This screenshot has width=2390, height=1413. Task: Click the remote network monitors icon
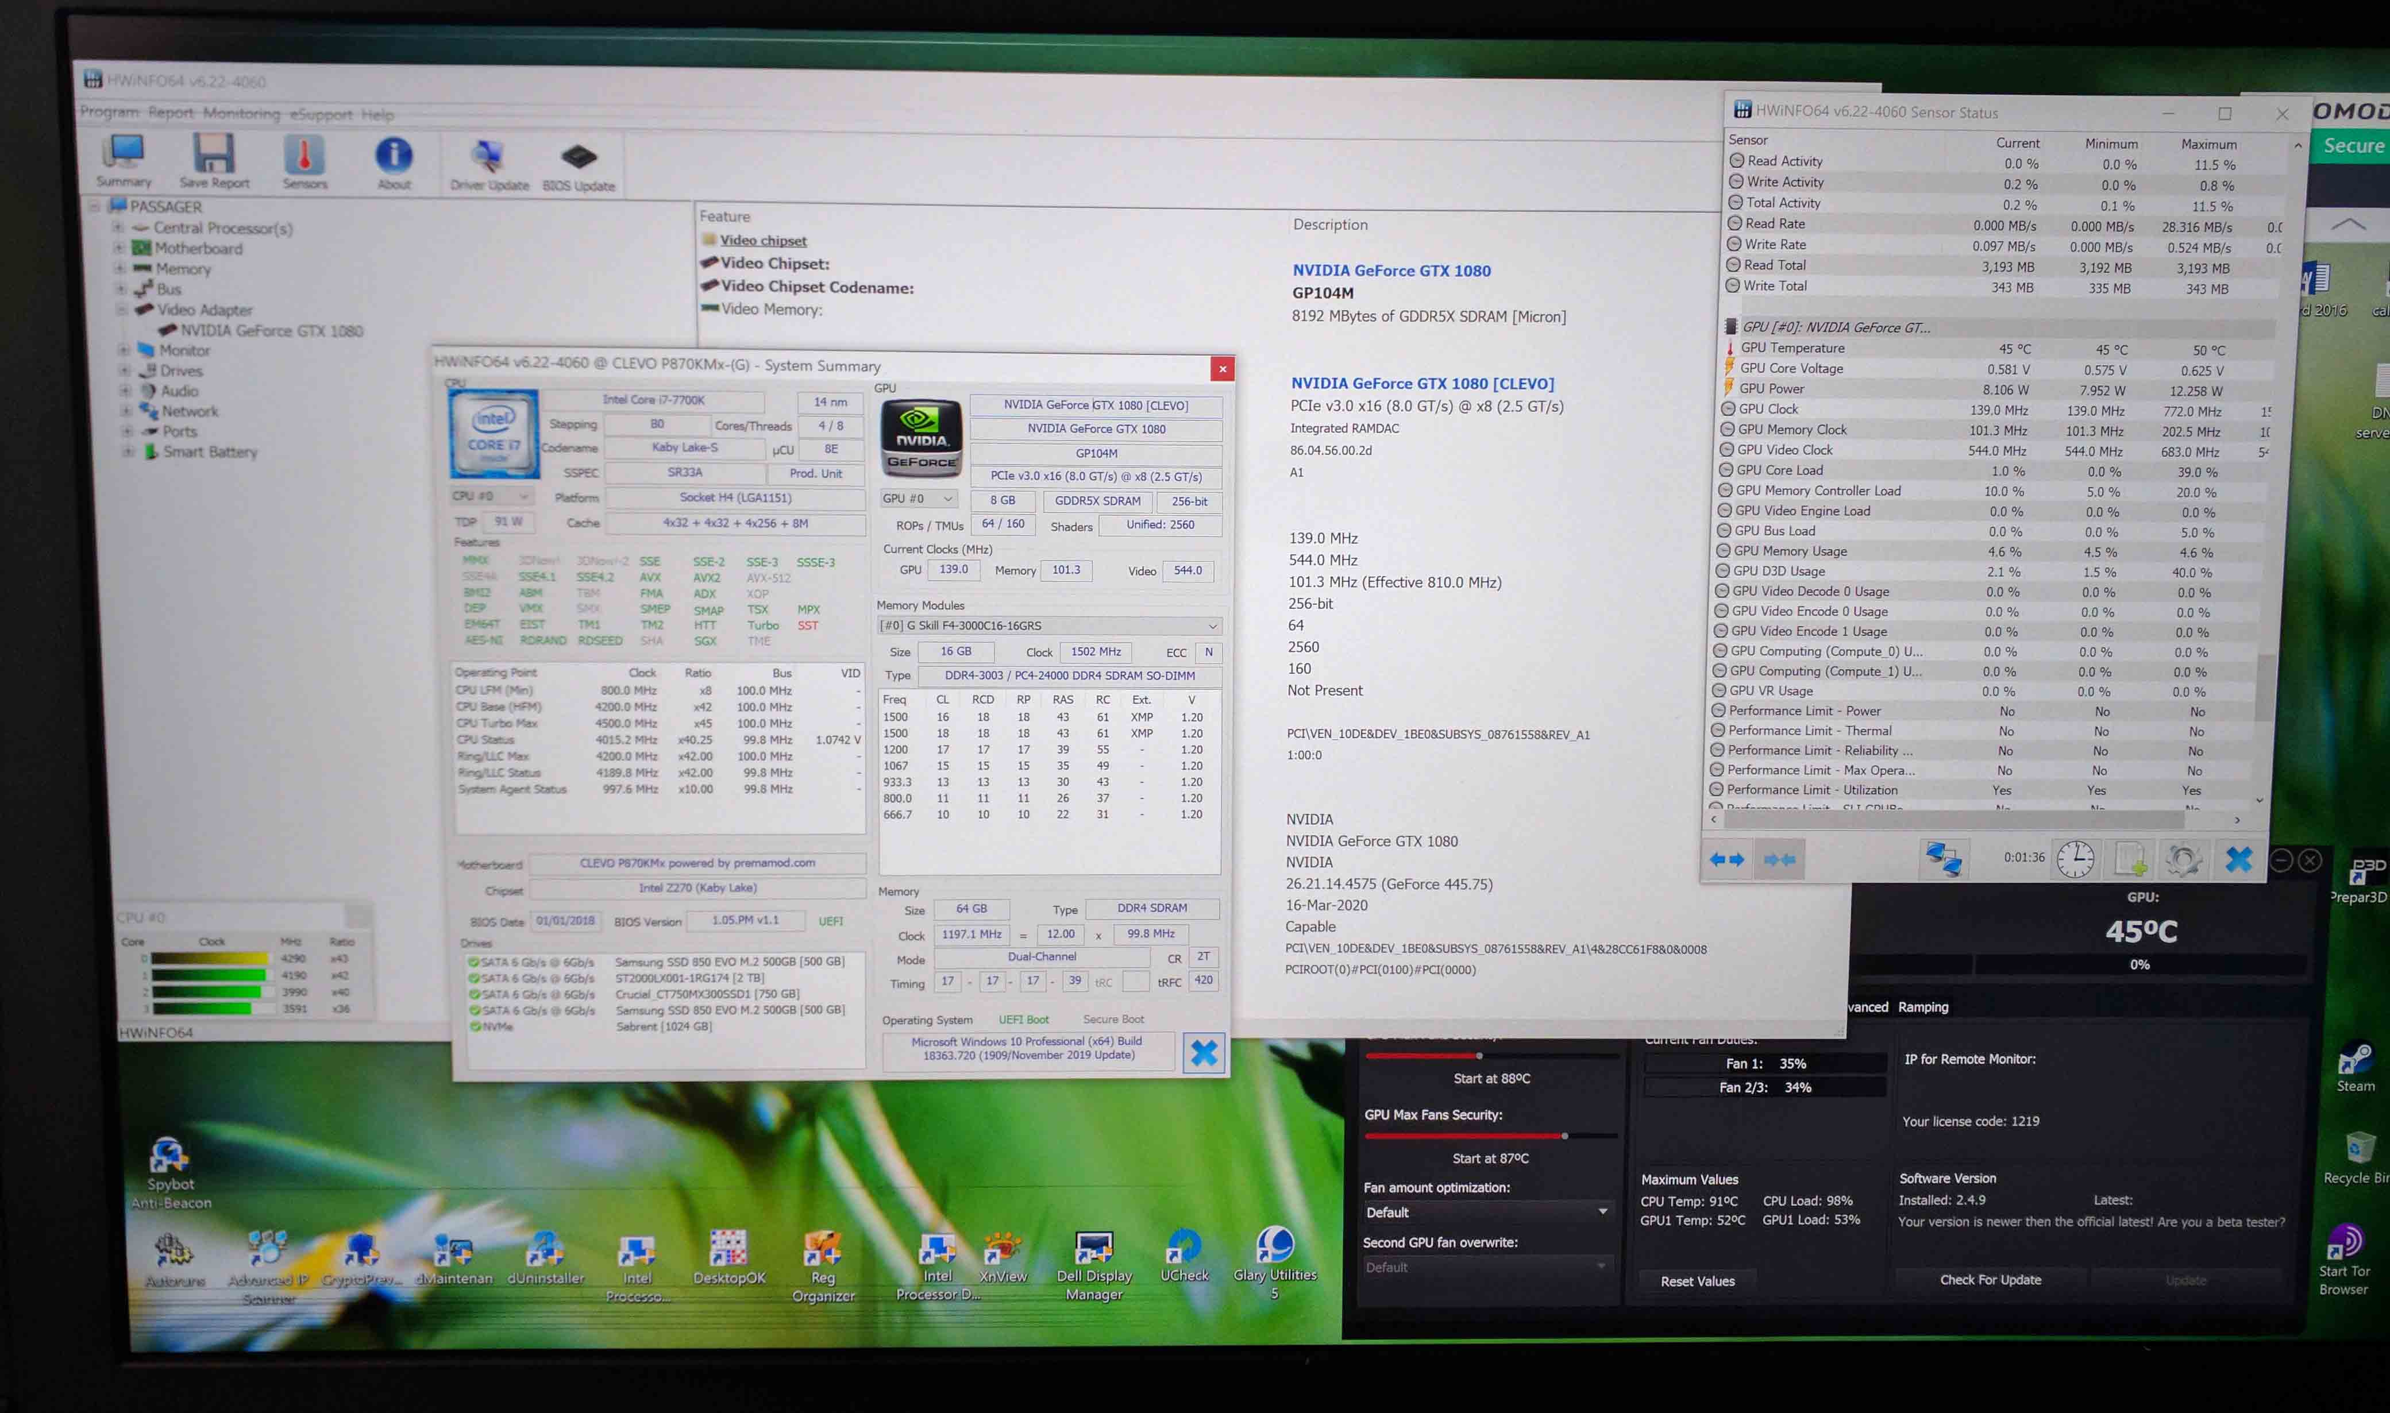[1944, 859]
